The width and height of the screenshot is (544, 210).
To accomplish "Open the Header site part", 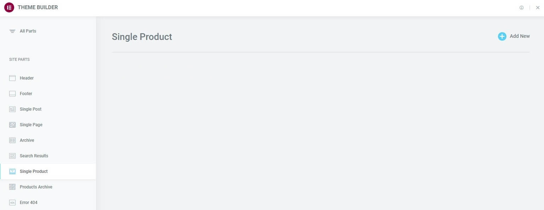I will coord(27,78).
